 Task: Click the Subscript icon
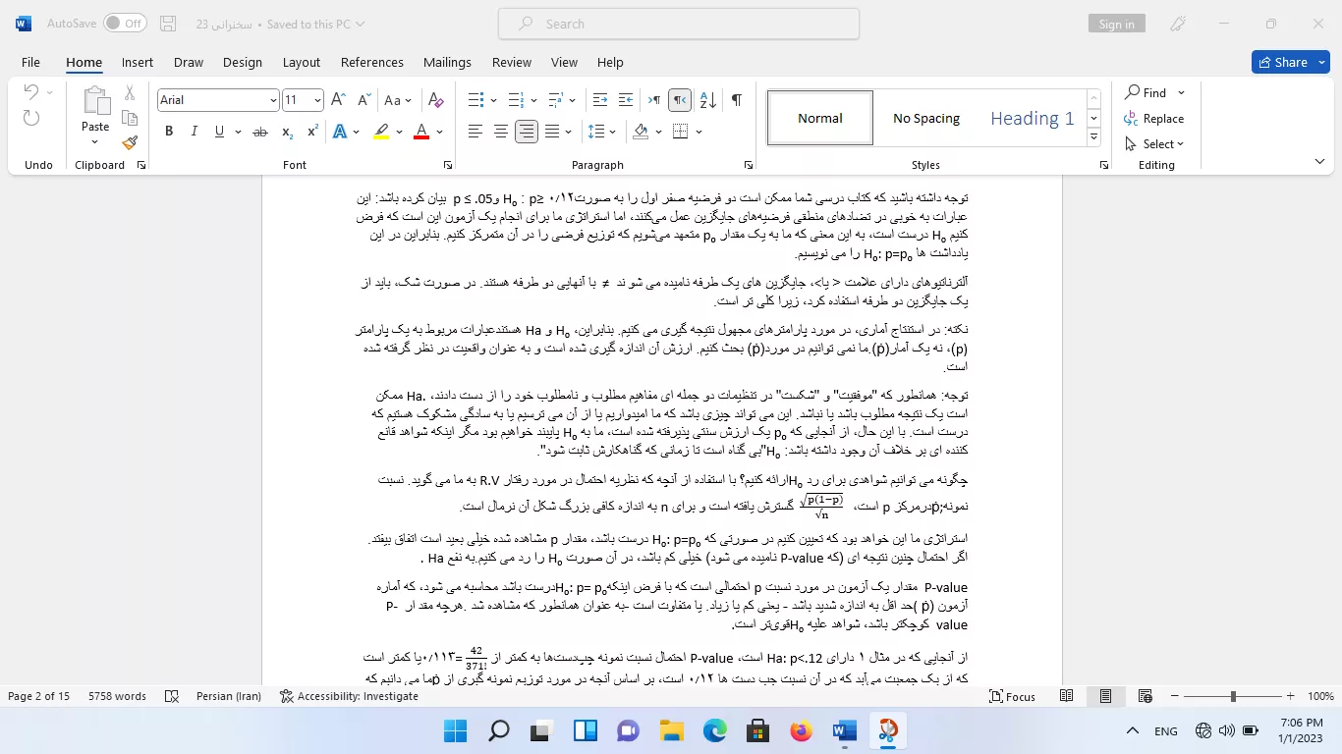click(x=287, y=132)
